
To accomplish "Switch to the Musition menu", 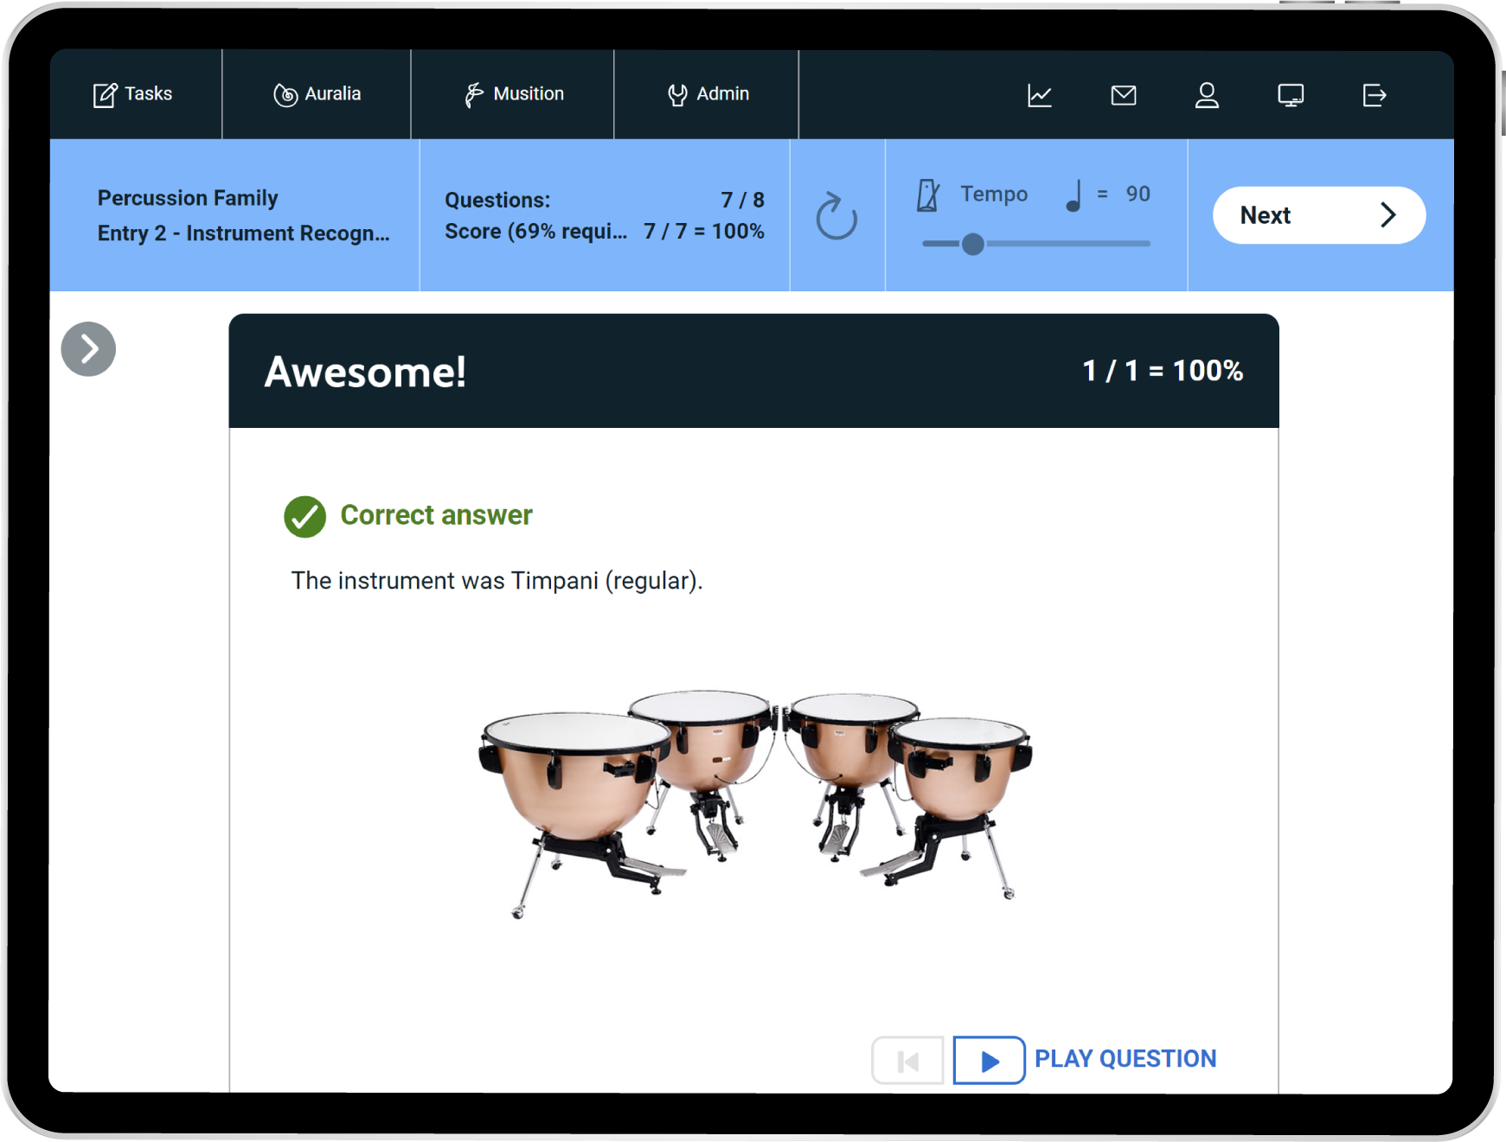I will click(514, 94).
